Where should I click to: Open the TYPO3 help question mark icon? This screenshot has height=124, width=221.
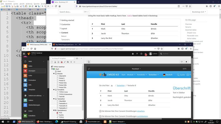point(141,54)
